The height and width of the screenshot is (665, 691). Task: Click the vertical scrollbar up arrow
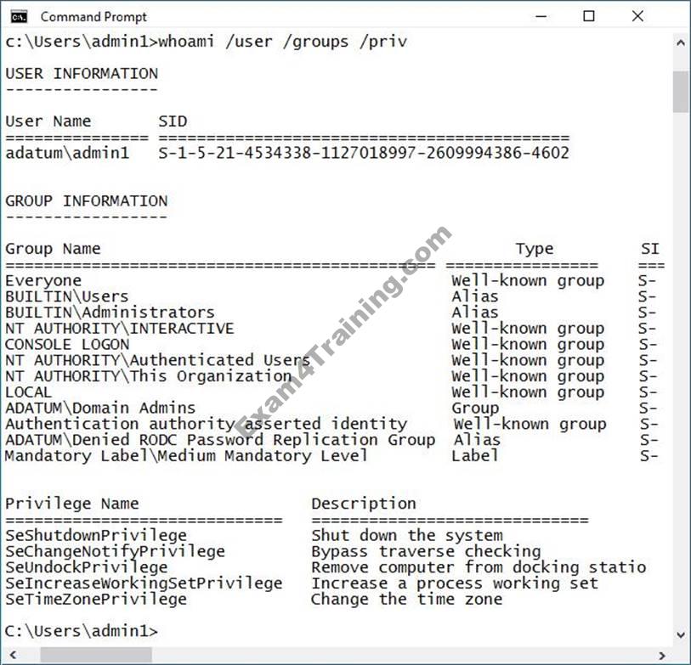(681, 42)
